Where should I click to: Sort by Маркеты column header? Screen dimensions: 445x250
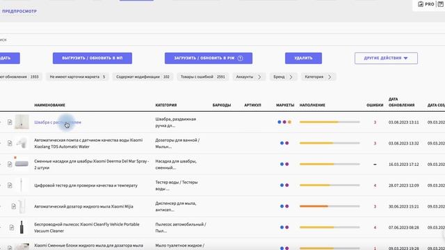(x=285, y=105)
